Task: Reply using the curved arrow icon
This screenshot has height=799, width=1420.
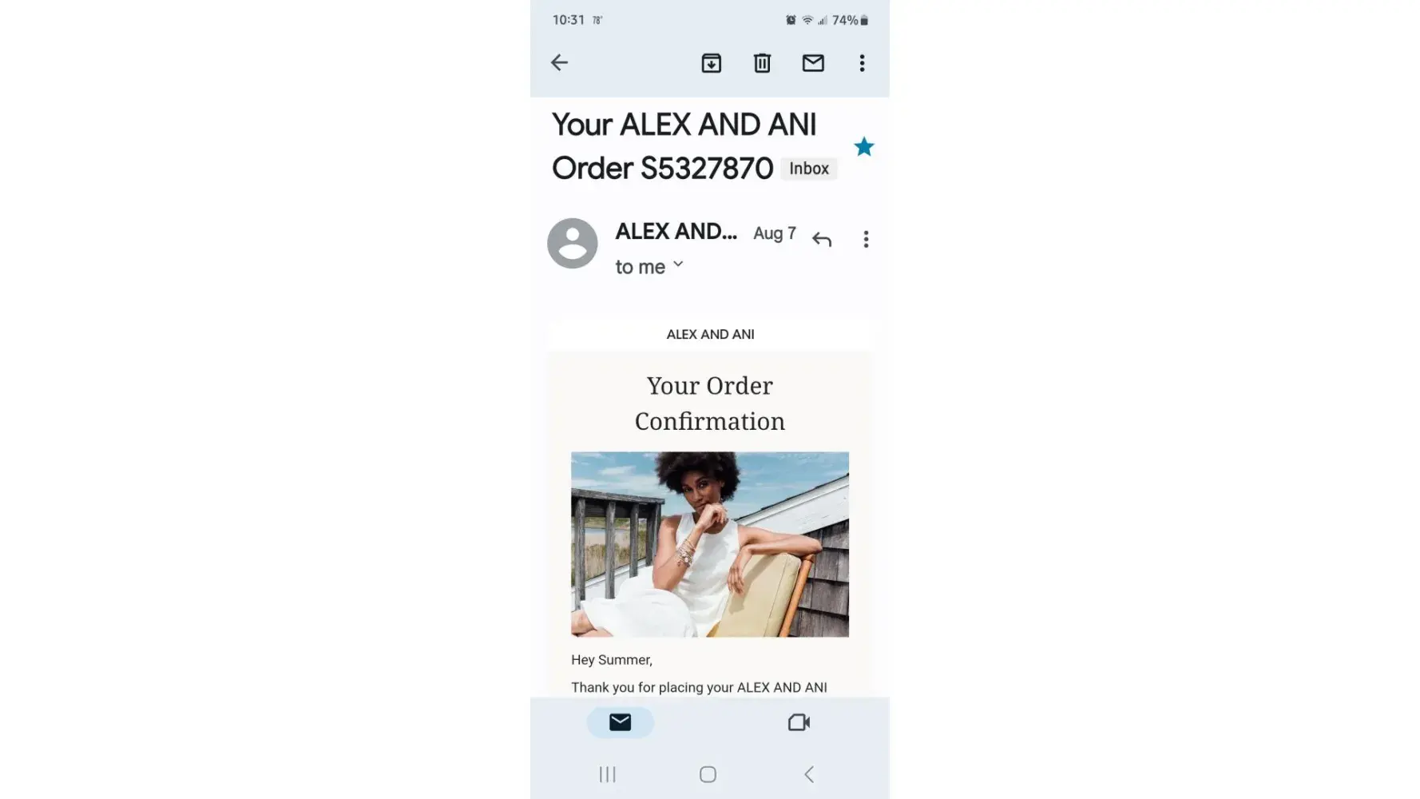Action: 822,239
